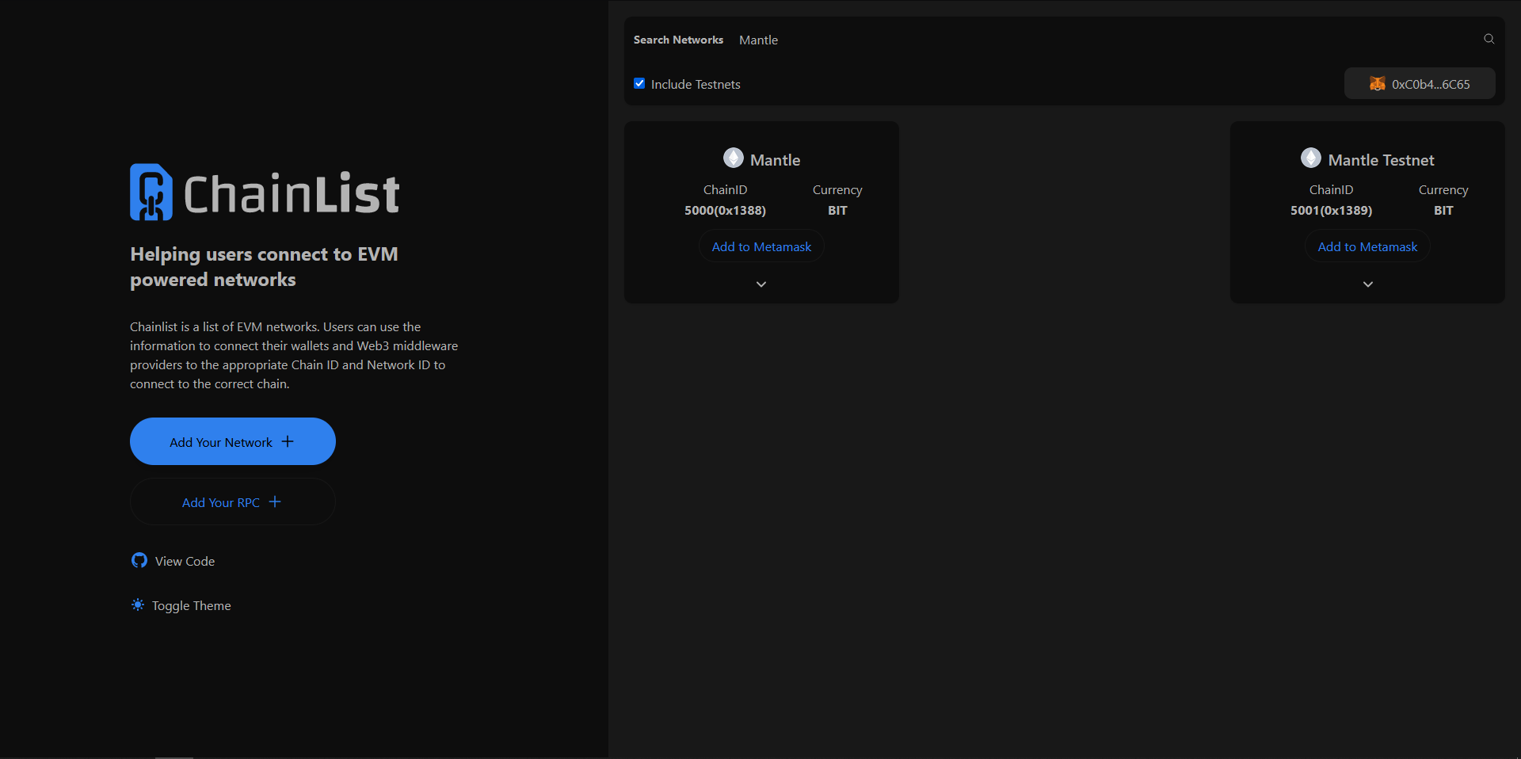Viewport: 1521px width, 759px height.
Task: Click the plus icon in Add Your Network
Action: tap(288, 441)
